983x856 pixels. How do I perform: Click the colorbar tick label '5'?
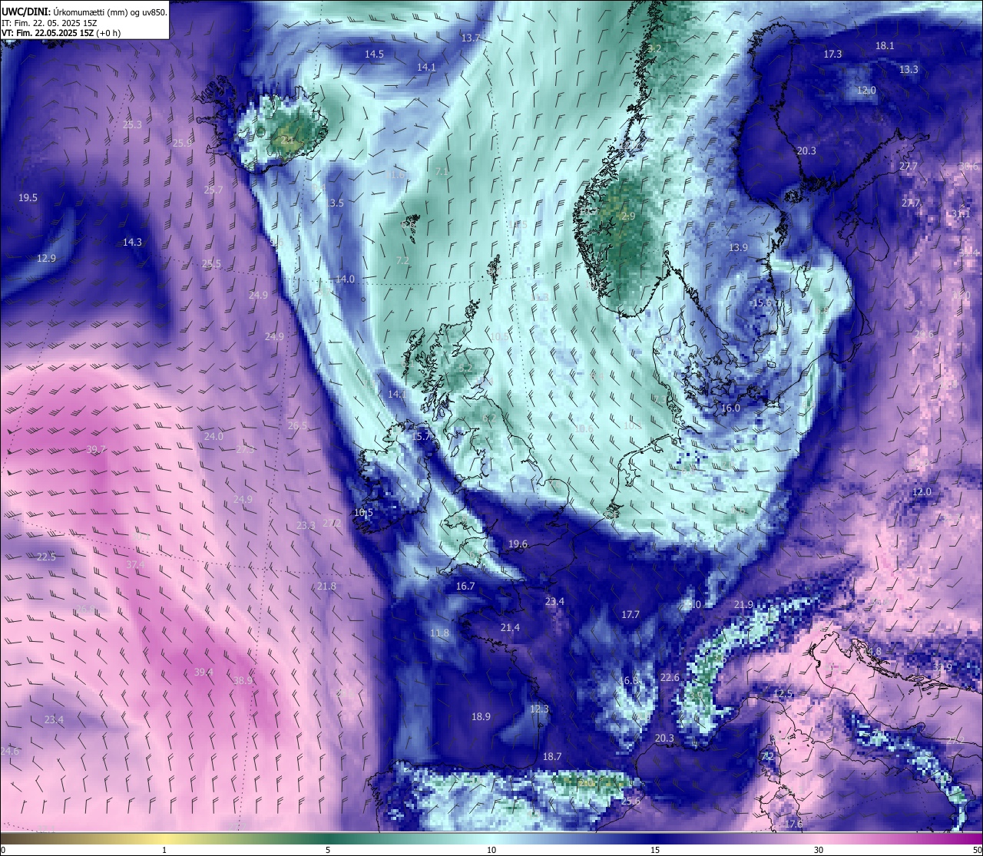pos(328,850)
